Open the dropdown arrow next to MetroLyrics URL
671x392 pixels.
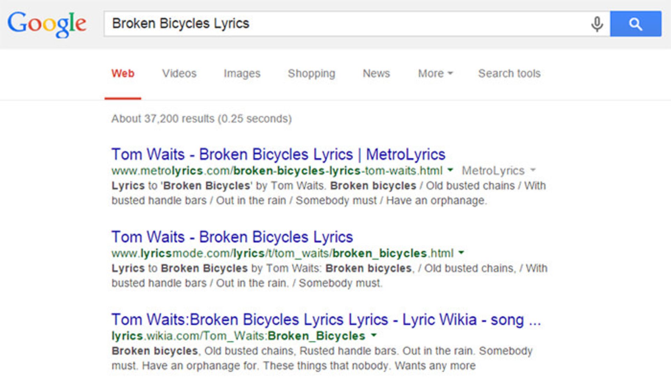[450, 170]
